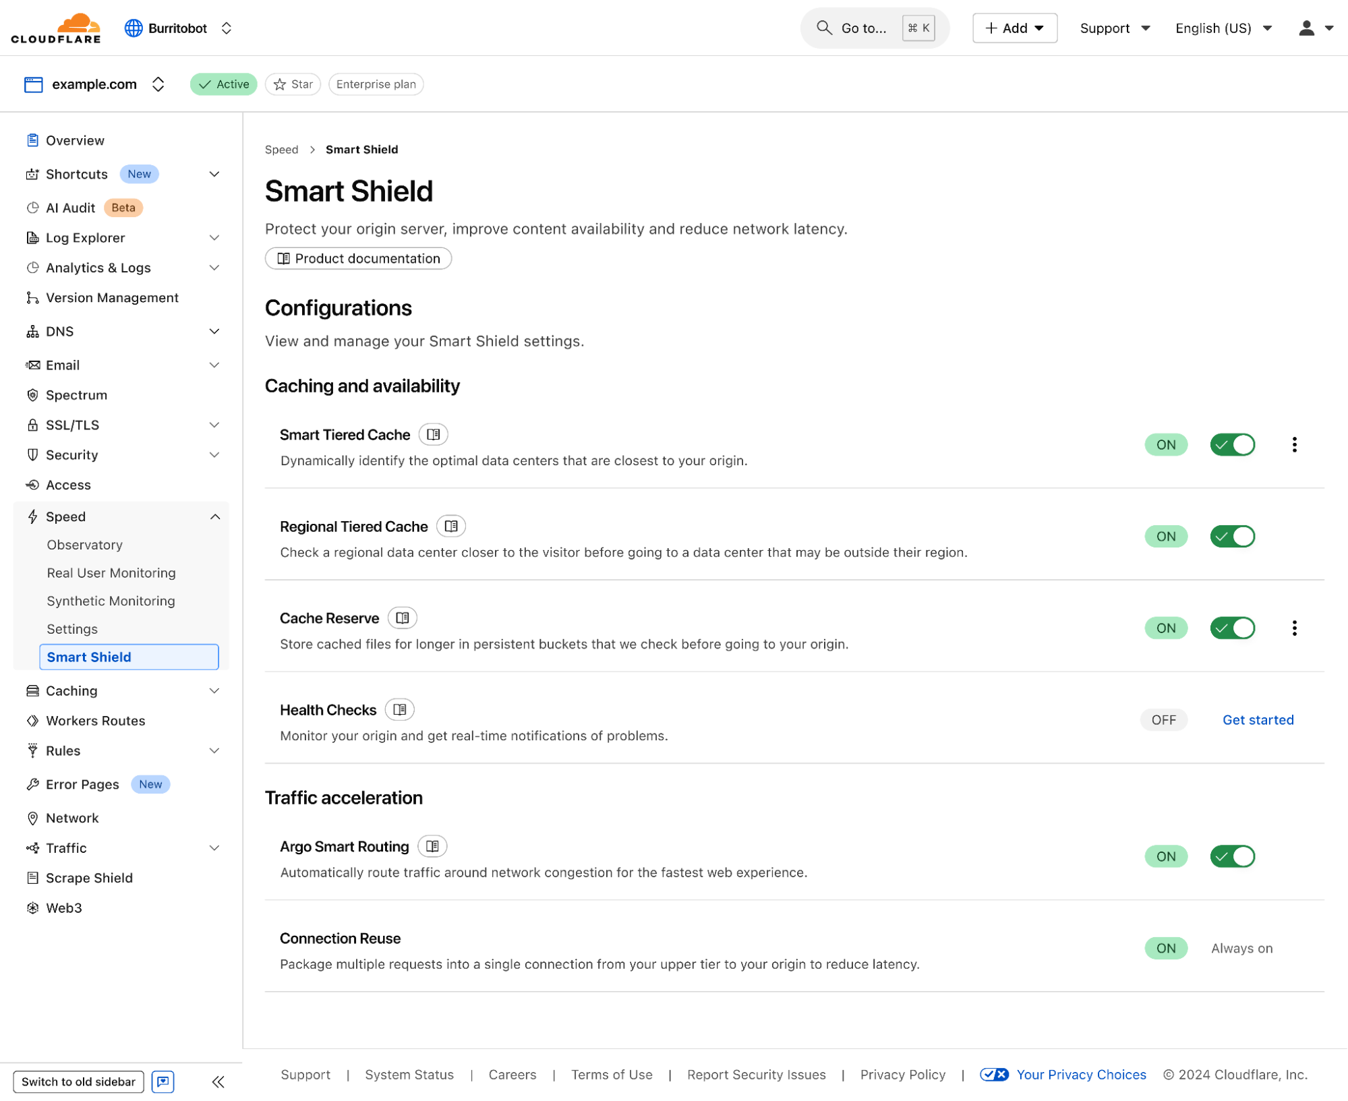Open the English (US) language dropdown
The height and width of the screenshot is (1101, 1348).
(1223, 28)
